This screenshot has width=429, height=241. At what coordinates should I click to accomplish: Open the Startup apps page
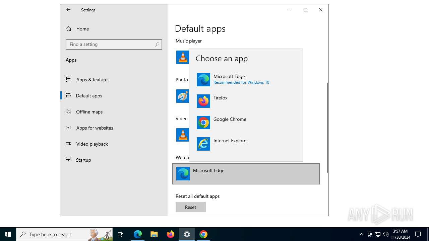[x=114, y=160]
